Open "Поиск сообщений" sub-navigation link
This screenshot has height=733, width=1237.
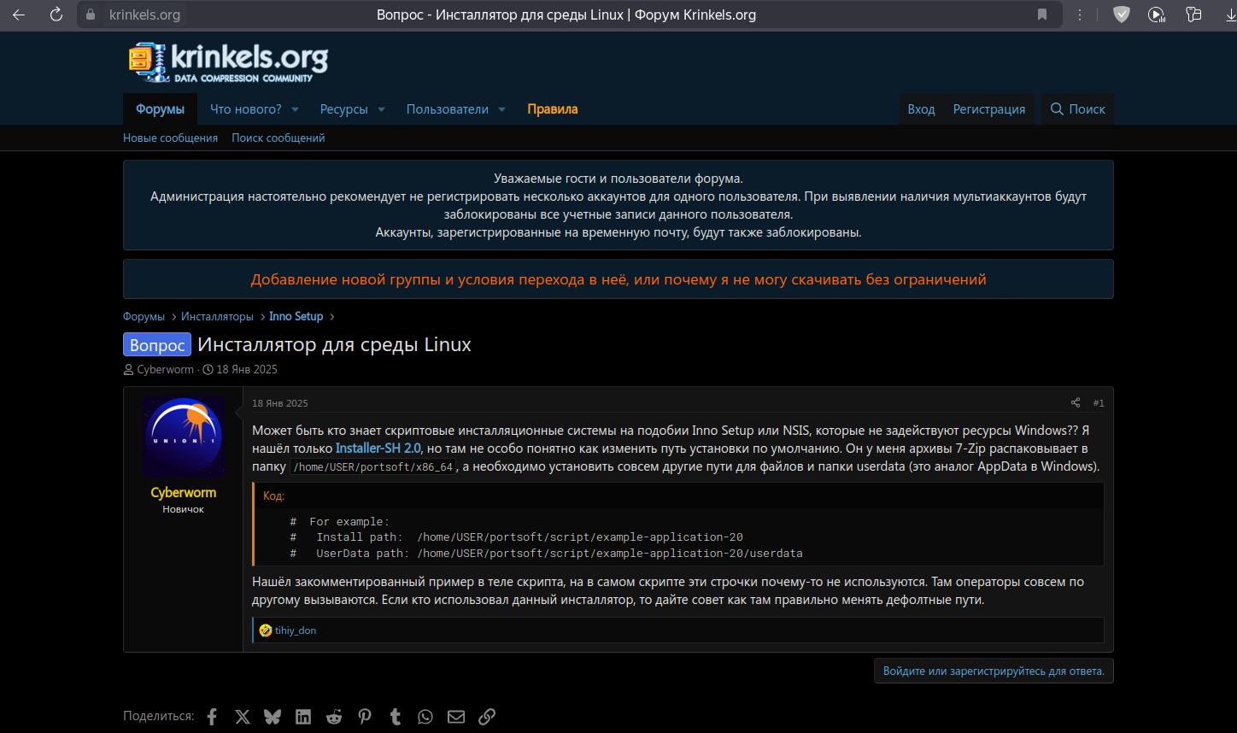tap(278, 138)
